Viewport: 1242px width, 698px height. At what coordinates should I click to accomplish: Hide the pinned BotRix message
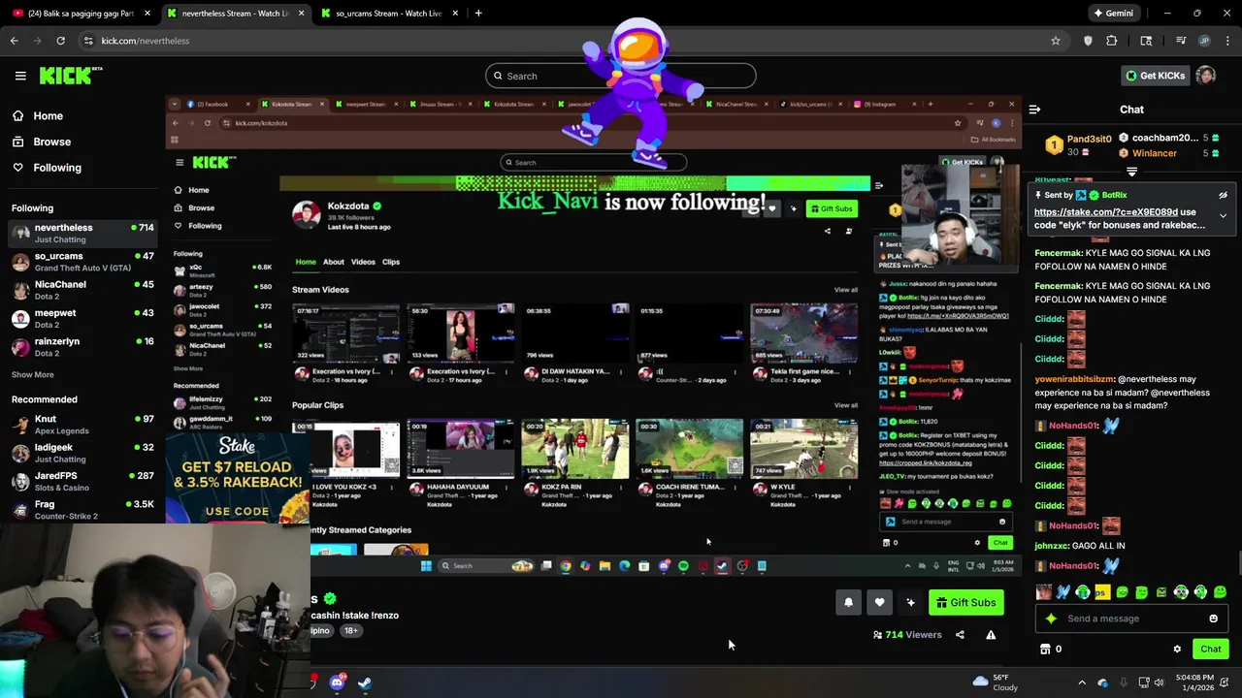coord(1223,196)
